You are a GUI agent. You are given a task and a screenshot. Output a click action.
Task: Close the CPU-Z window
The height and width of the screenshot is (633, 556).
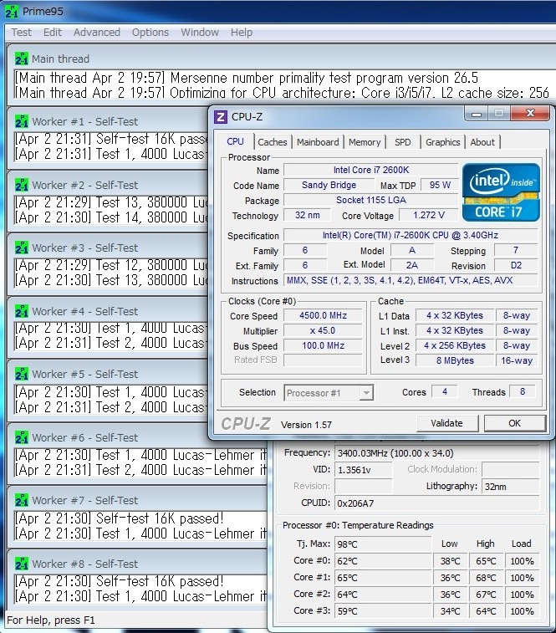pyautogui.click(x=530, y=114)
